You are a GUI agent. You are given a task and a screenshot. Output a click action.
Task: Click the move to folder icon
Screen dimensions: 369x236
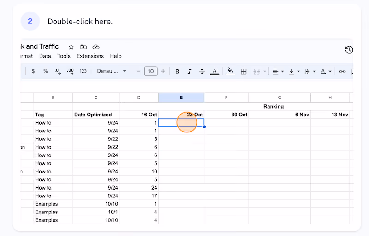[x=83, y=47]
